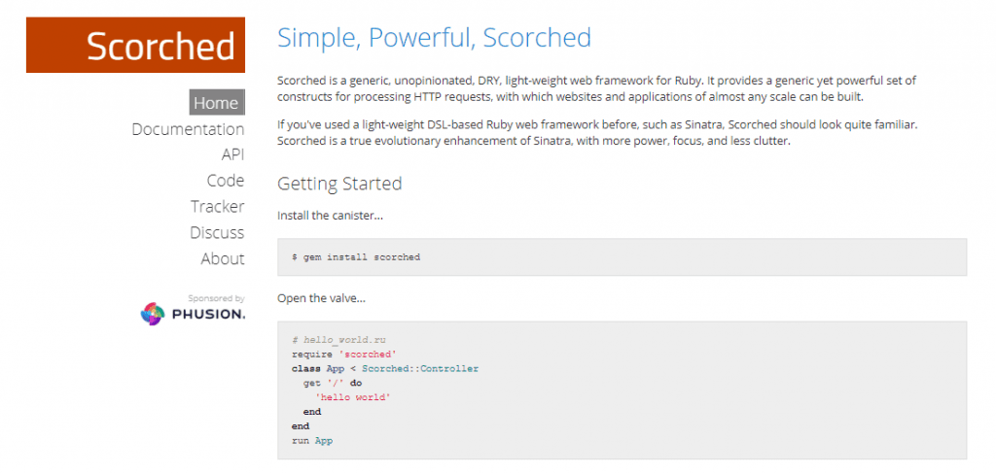The width and height of the screenshot is (996, 474).
Task: Open the Discuss link
Action: click(217, 233)
